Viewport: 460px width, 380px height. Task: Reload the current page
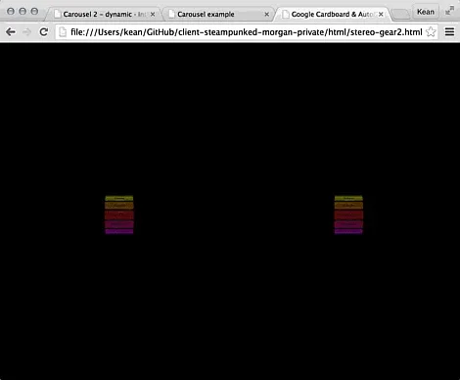click(x=44, y=32)
